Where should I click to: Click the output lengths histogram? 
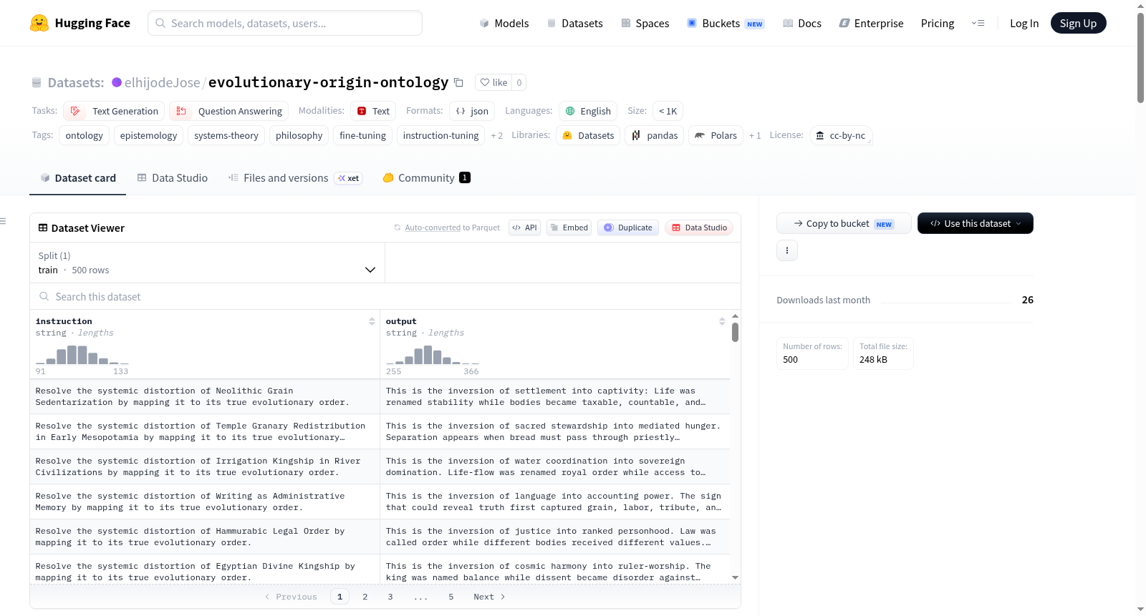click(x=433, y=355)
